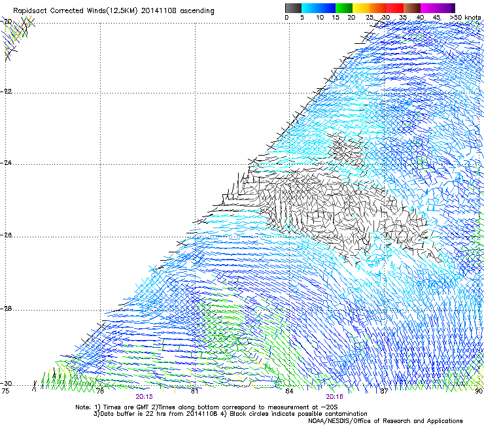Image resolution: width=484 pixels, height=425 pixels.
Task: Click the title text 'Rapidscat Corrected Winds'
Action: pyautogui.click(x=60, y=11)
